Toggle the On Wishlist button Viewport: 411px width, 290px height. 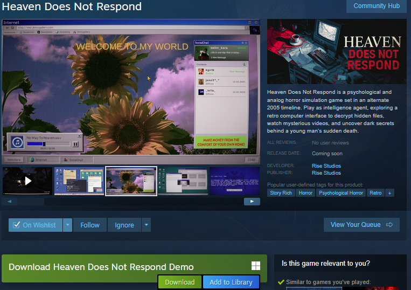(x=36, y=225)
